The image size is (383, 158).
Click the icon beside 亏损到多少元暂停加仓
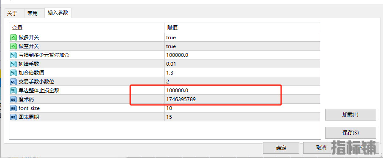point(13,55)
